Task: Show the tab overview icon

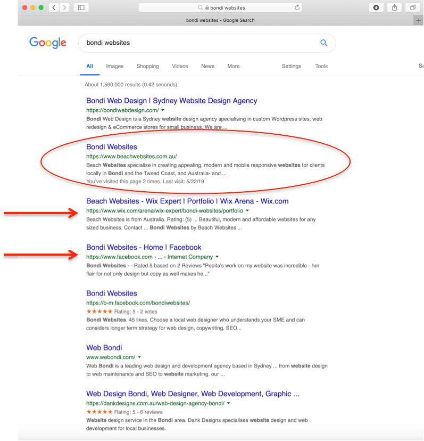Action: [x=413, y=7]
